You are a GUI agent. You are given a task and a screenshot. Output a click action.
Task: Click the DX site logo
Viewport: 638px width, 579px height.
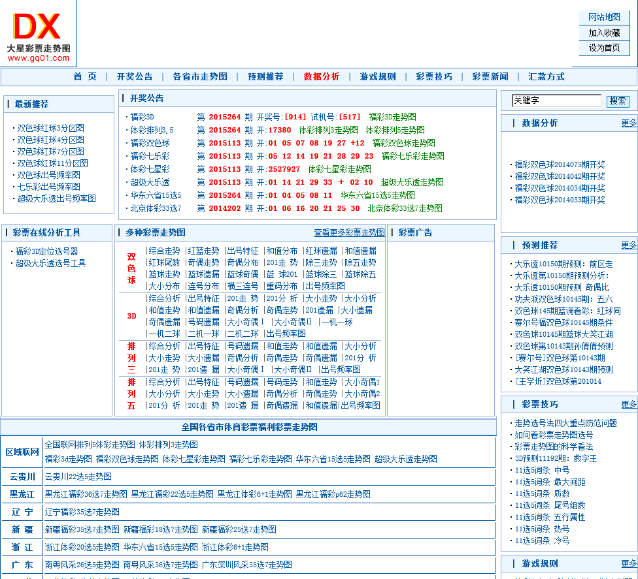pos(39,37)
